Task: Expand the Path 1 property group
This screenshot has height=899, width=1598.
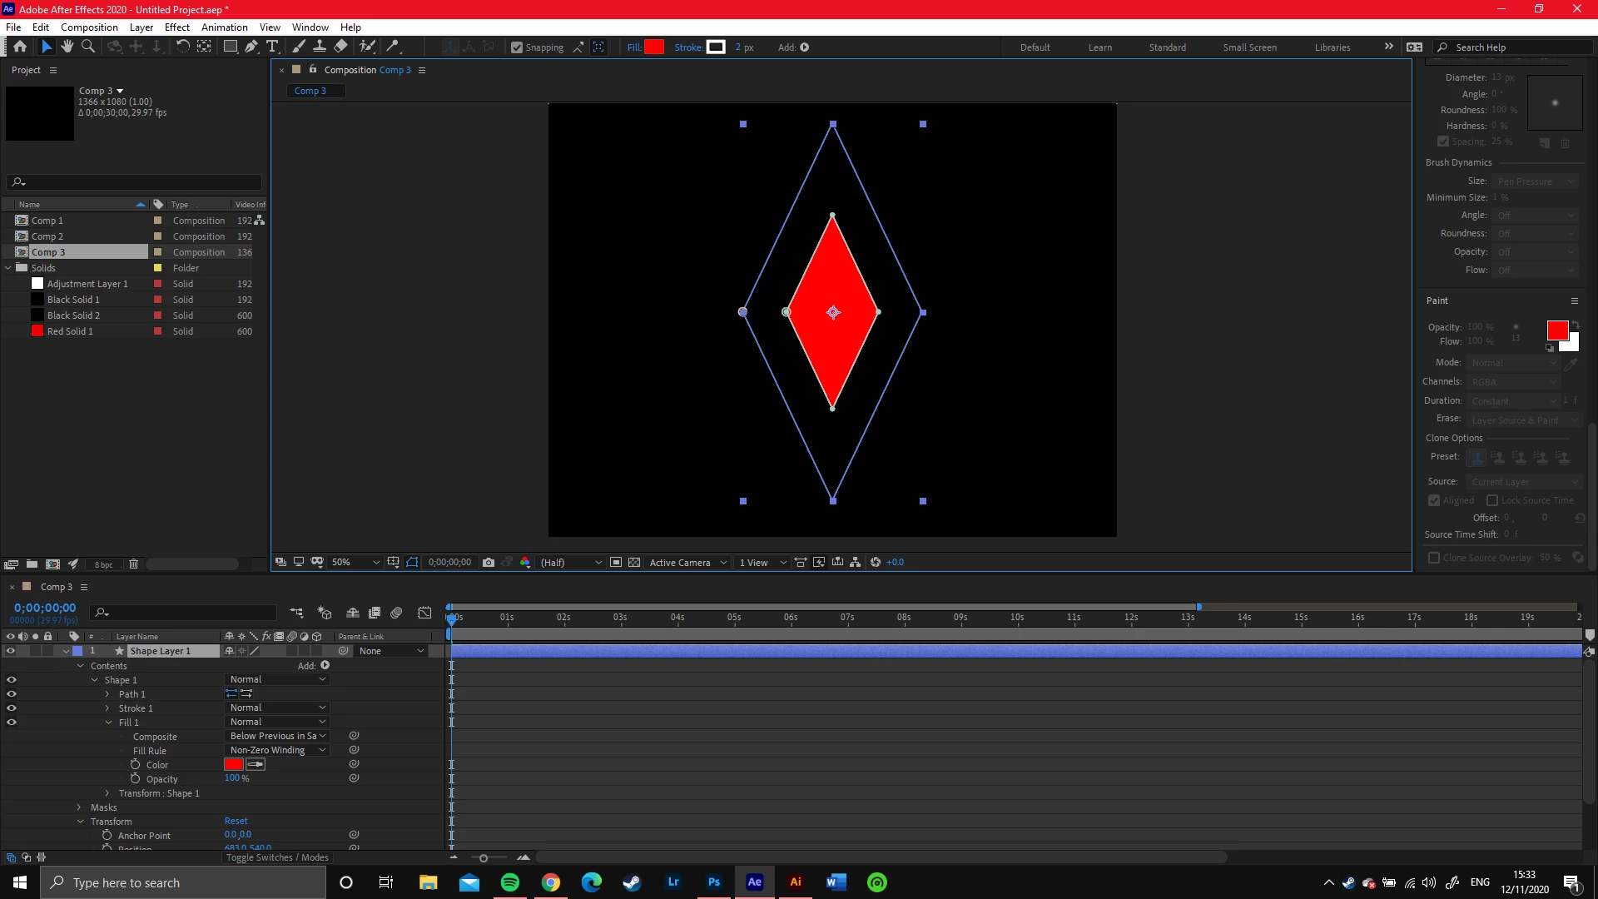Action: point(107,694)
